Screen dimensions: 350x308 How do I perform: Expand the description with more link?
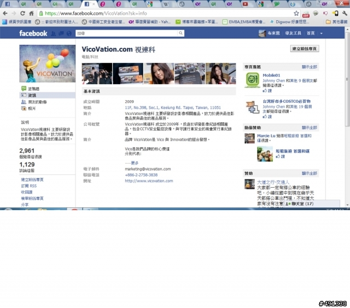(x=135, y=163)
